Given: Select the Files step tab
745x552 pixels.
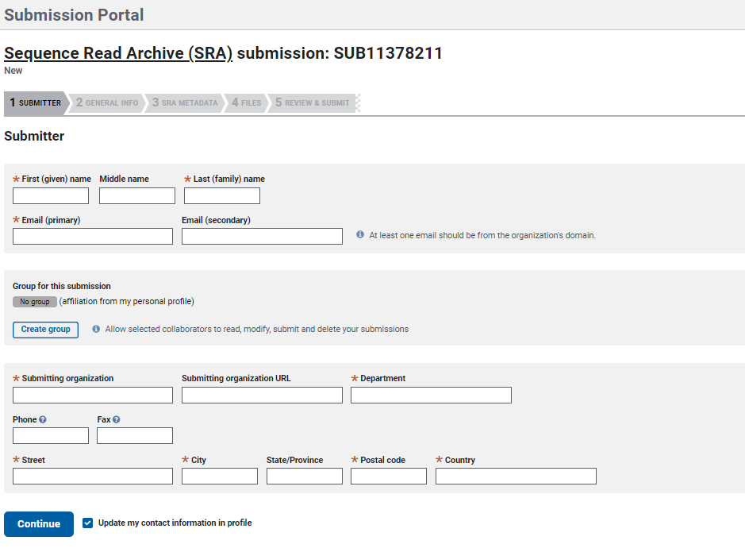Looking at the screenshot, I should pyautogui.click(x=247, y=102).
